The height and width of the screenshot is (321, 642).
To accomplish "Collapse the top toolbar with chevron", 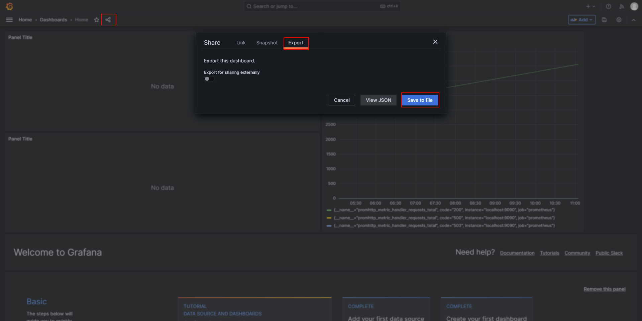I will (x=634, y=20).
